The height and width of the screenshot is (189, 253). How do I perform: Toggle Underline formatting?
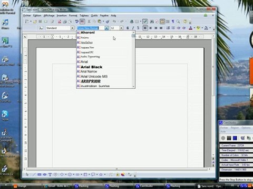click(x=138, y=28)
